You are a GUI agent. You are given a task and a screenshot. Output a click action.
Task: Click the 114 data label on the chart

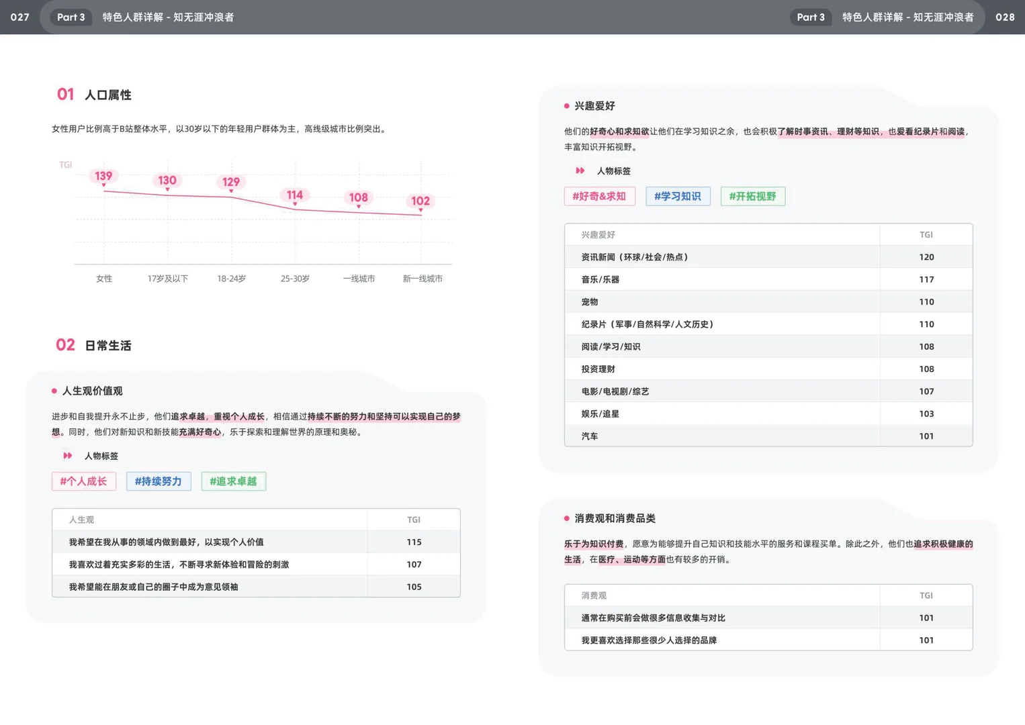coord(295,195)
